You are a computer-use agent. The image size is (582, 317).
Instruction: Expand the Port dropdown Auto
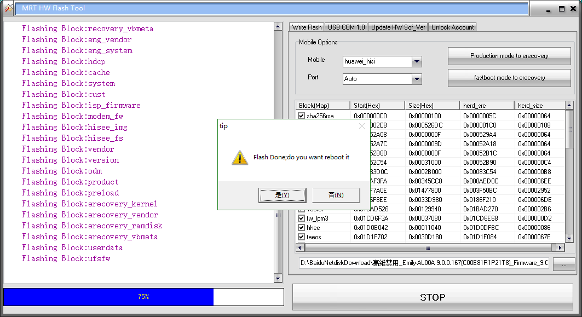pyautogui.click(x=417, y=79)
